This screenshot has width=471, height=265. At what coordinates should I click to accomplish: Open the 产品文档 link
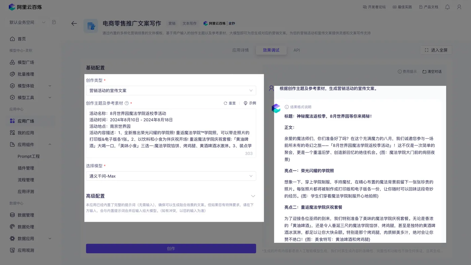point(429,7)
